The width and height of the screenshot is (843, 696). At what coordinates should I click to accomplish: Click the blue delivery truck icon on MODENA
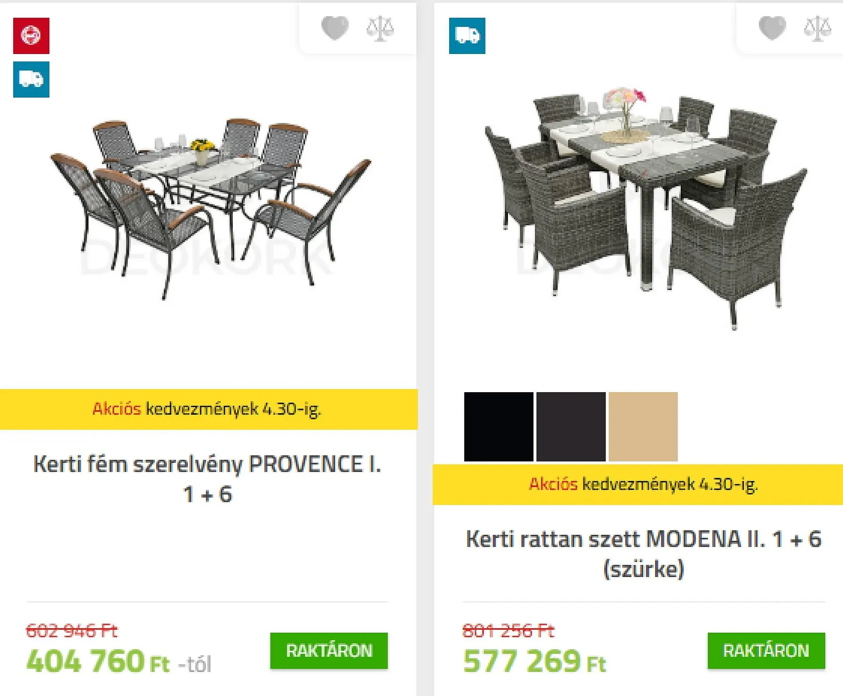467,36
